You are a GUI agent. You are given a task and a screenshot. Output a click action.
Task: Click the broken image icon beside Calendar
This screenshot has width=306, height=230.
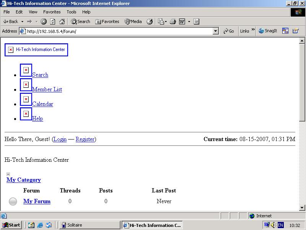(26, 99)
